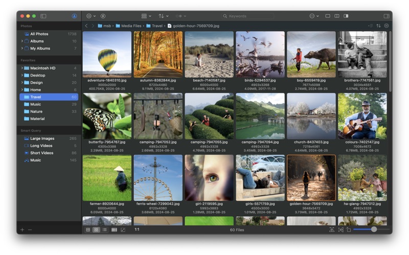Open the Nature folder
This screenshot has height=255, width=409.
[x=49, y=112]
